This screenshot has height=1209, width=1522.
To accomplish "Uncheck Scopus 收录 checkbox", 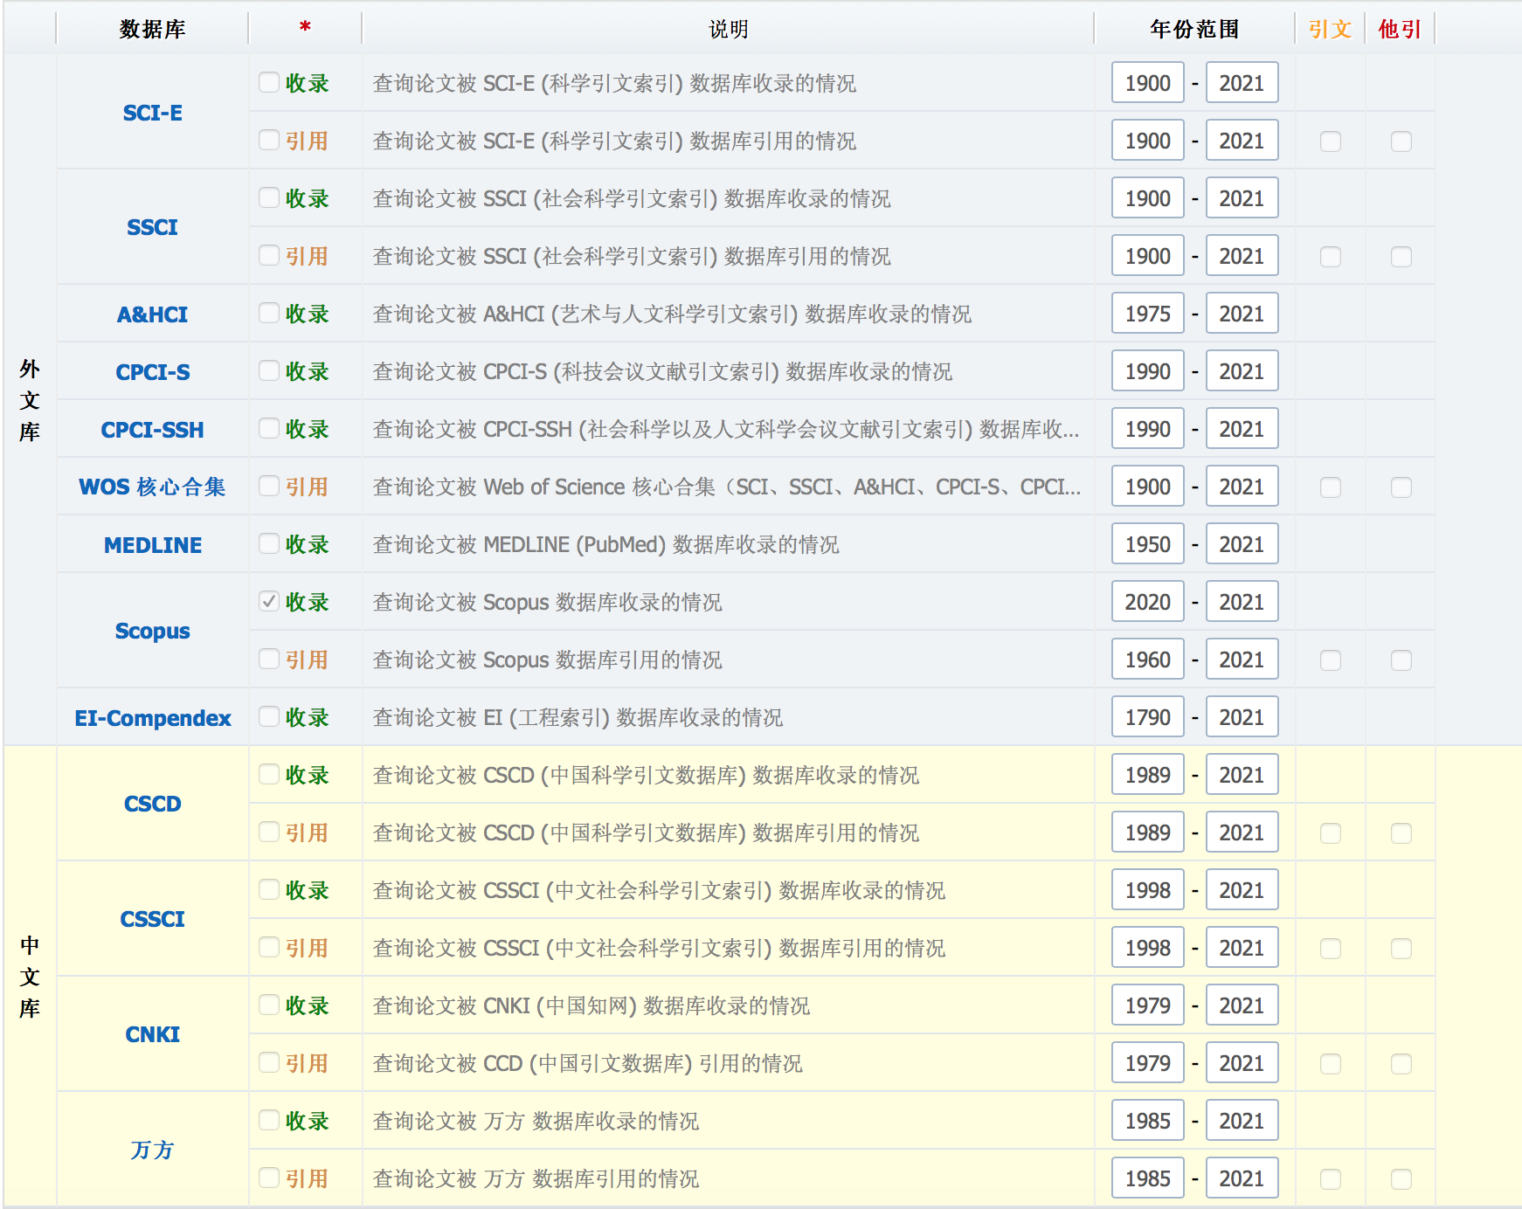I will pos(269,601).
